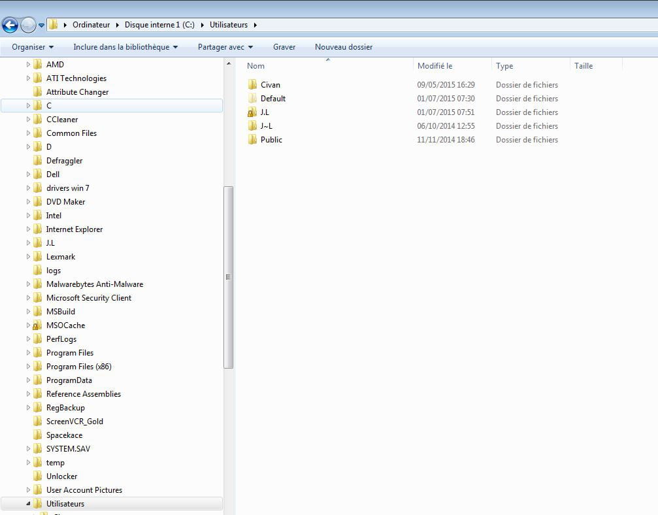This screenshot has height=515, width=658.
Task: Select Attribute Changer folder in tree
Action: pos(77,92)
